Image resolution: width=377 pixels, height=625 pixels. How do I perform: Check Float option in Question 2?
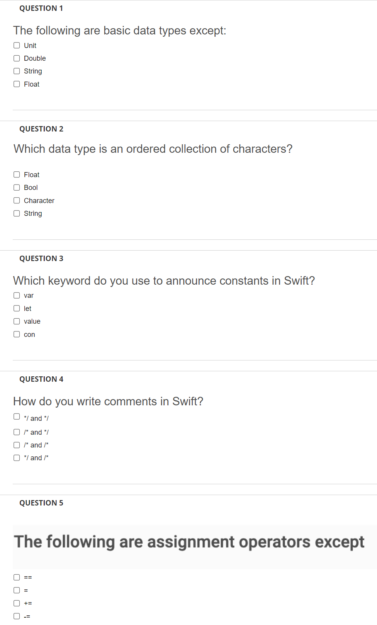(17, 174)
